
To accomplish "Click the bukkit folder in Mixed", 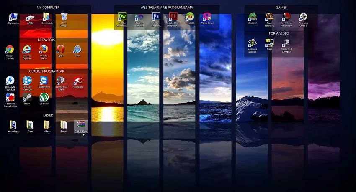I will (x=64, y=125).
